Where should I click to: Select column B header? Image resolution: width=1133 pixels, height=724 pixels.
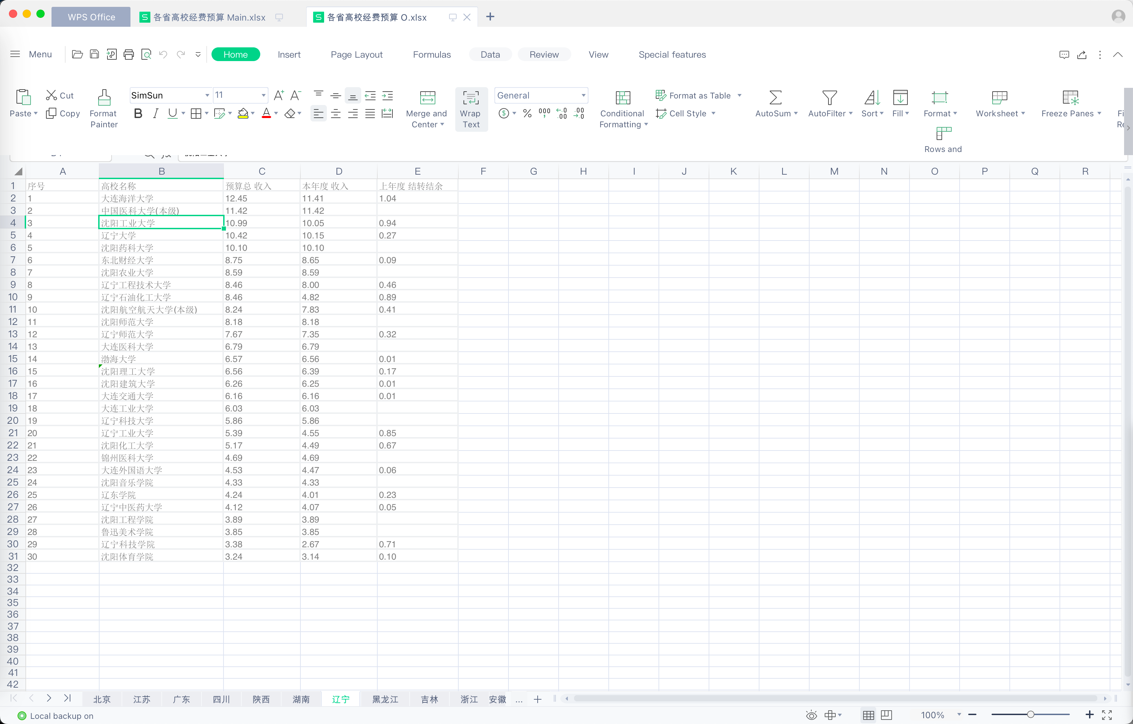(x=161, y=172)
